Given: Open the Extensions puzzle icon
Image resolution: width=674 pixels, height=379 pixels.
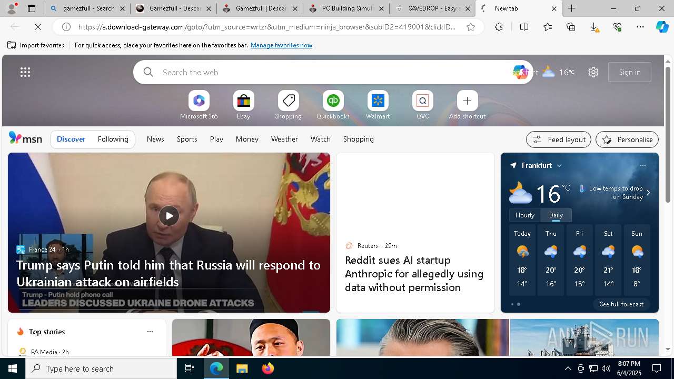Looking at the screenshot, I should [x=499, y=27].
